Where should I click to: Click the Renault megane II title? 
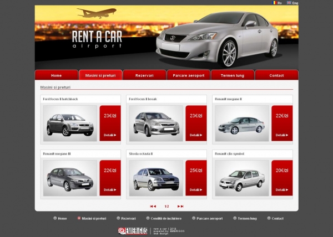(x=228, y=99)
